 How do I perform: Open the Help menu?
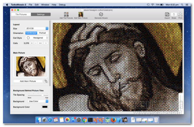point(54,5)
